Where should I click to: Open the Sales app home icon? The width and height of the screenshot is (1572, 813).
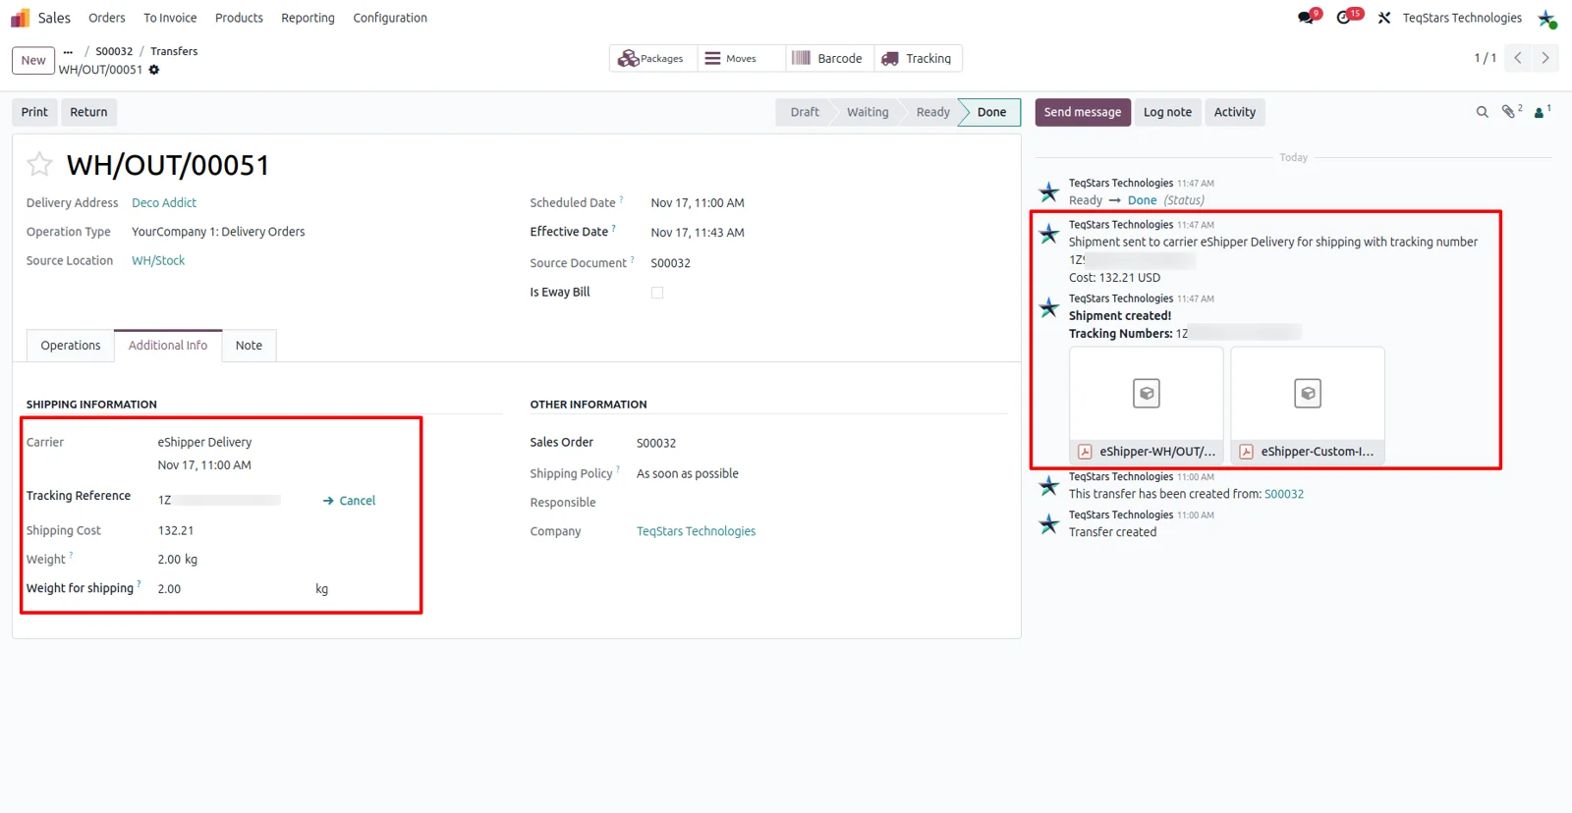click(x=20, y=18)
